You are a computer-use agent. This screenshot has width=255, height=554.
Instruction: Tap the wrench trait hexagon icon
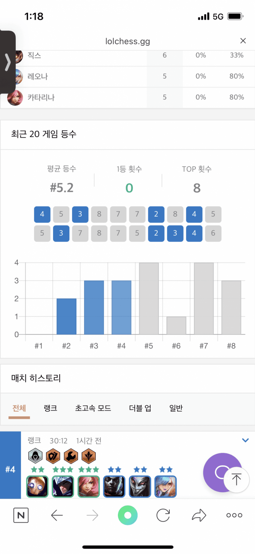71,456
